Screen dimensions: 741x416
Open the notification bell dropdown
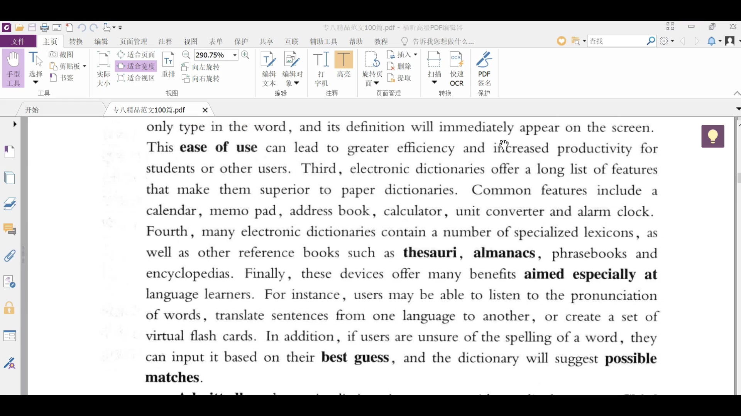714,41
